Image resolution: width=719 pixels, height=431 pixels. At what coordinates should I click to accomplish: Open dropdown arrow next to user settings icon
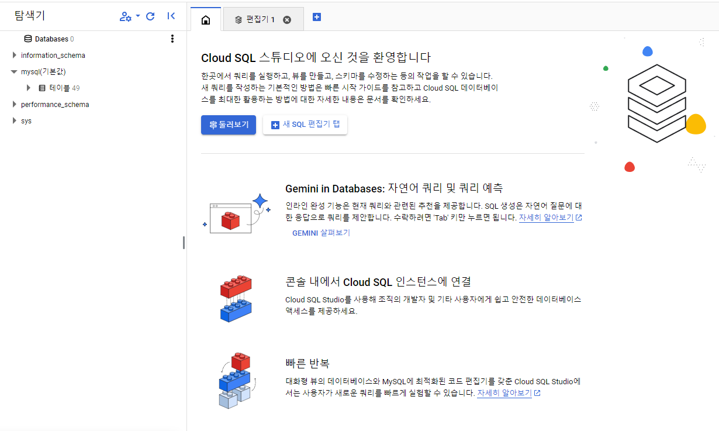click(138, 16)
